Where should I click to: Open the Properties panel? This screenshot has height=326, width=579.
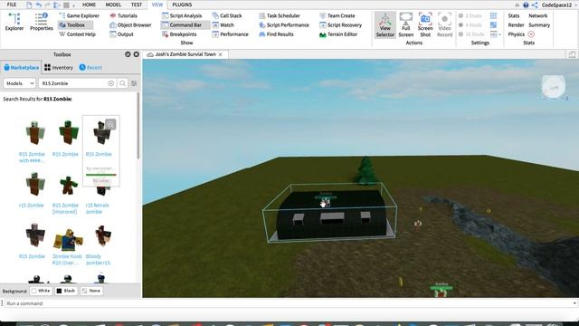pyautogui.click(x=42, y=22)
